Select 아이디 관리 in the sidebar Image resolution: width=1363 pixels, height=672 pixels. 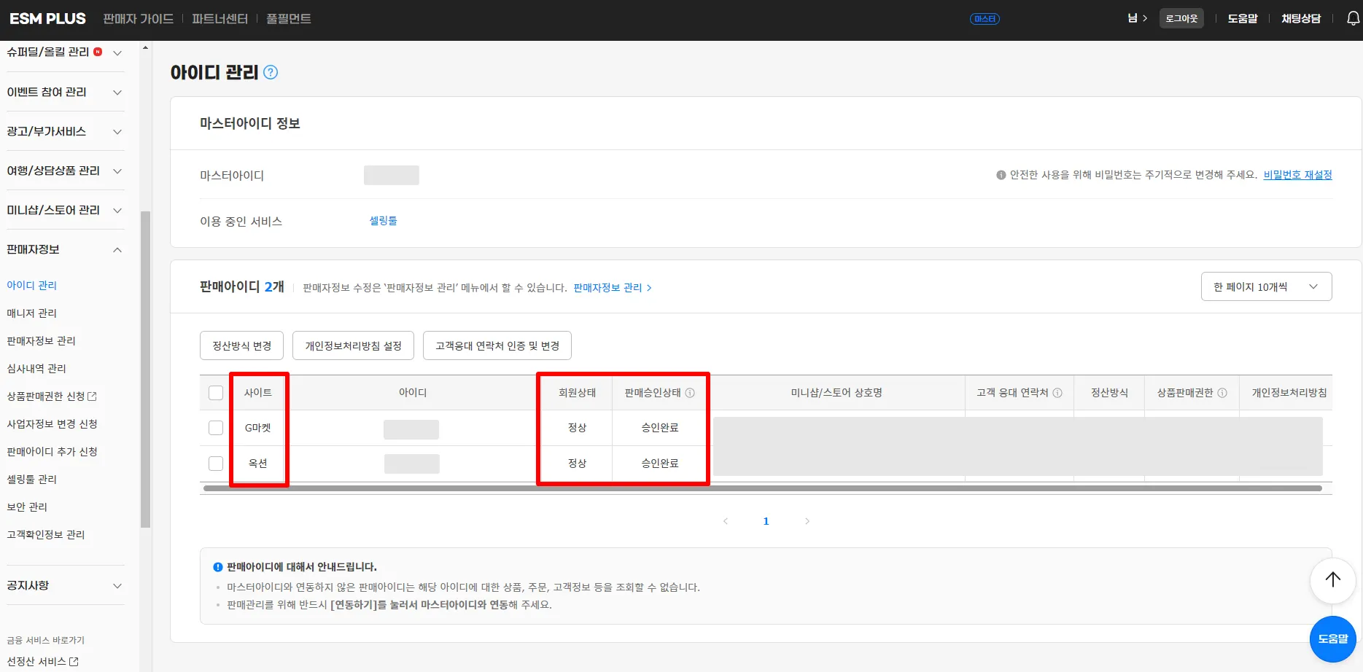point(32,286)
